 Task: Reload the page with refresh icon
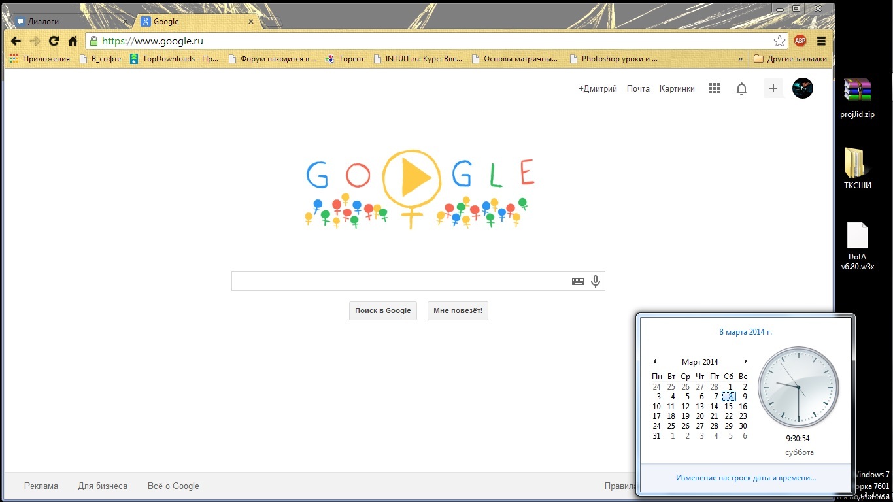pyautogui.click(x=54, y=41)
